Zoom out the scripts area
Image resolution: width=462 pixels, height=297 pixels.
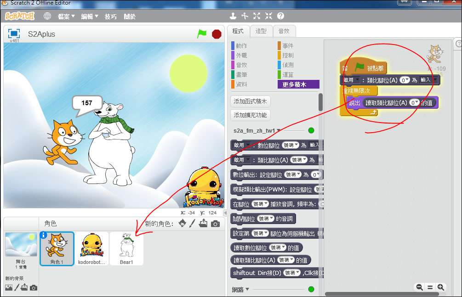click(419, 287)
